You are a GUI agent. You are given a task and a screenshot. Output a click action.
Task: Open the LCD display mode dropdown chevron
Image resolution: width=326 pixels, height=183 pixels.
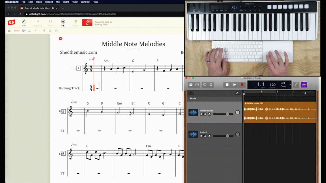pos(290,85)
